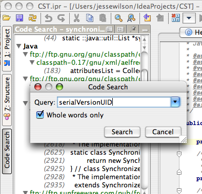Collapse the ftp.sunfreeware.com tree node

(26, 192)
